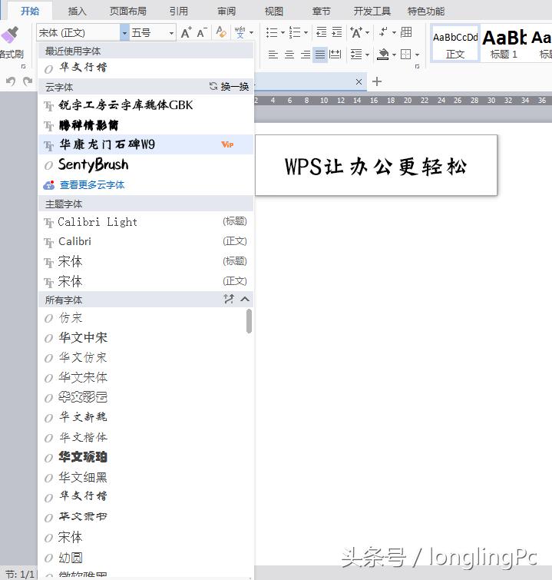This screenshot has width=552, height=580.
Task: Apply the 标题 1 style
Action: click(504, 44)
